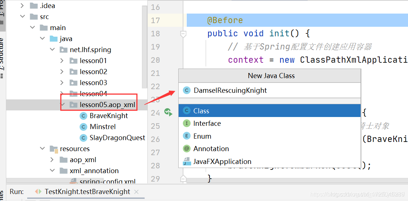Collapse the resources folder chevron

[x=42, y=149]
